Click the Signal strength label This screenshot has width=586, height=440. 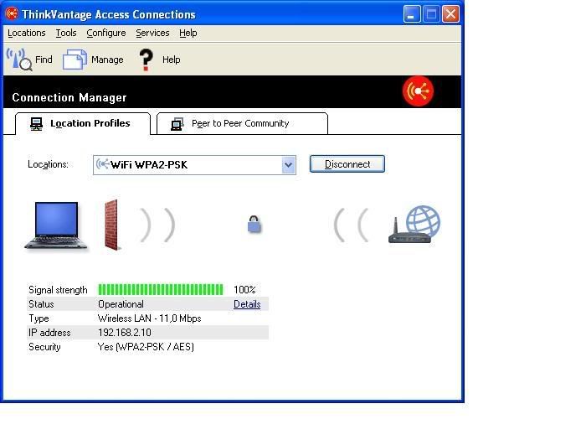58,290
